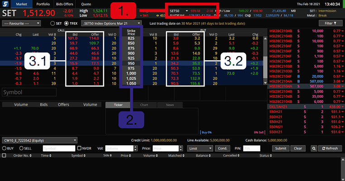Switch to the Portfolio tab
This screenshot has height=181, width=345.
pyautogui.click(x=43, y=4)
